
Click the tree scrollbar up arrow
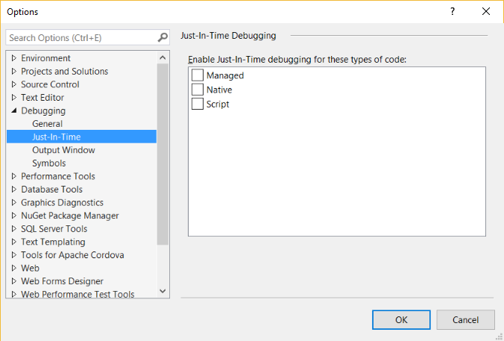pos(163,57)
